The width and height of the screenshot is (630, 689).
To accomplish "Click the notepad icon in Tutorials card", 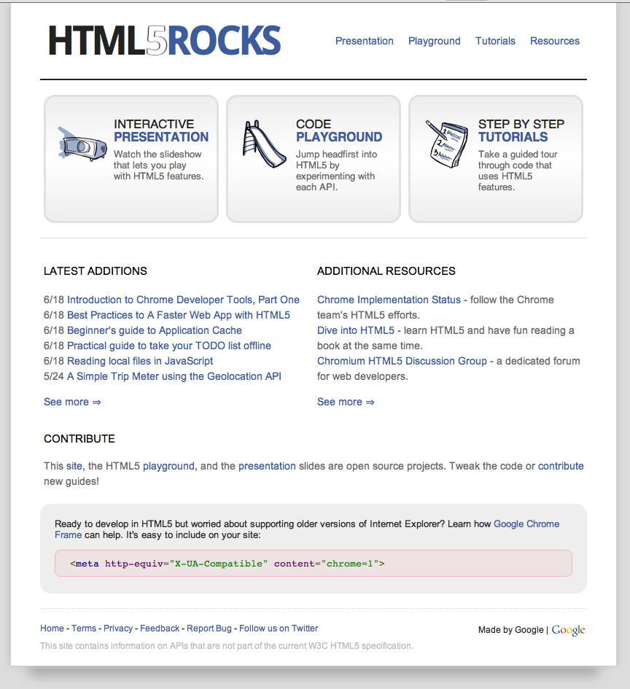I will [446, 144].
